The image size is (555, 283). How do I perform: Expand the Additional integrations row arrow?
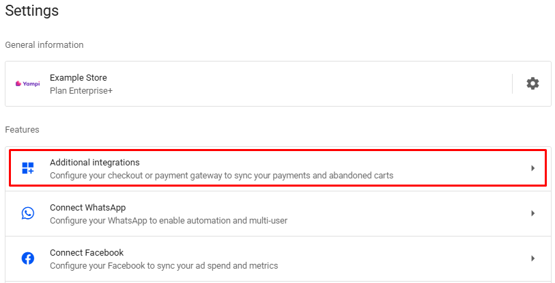click(x=532, y=168)
